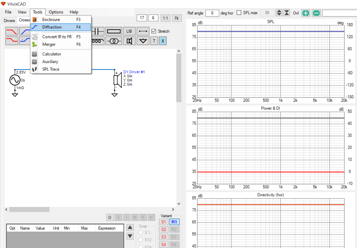Toggle the highlighted X toolbar button
This screenshot has width=357, height=248.
coord(163,41)
